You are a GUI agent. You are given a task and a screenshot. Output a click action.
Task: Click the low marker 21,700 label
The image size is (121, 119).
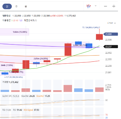(x=14, y=77)
